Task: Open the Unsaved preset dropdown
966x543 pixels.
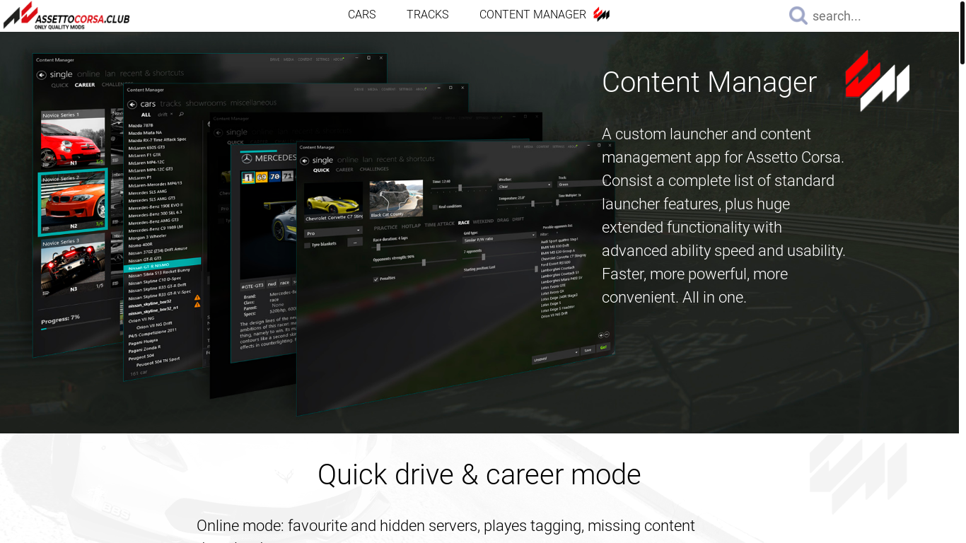Action: coord(555,356)
